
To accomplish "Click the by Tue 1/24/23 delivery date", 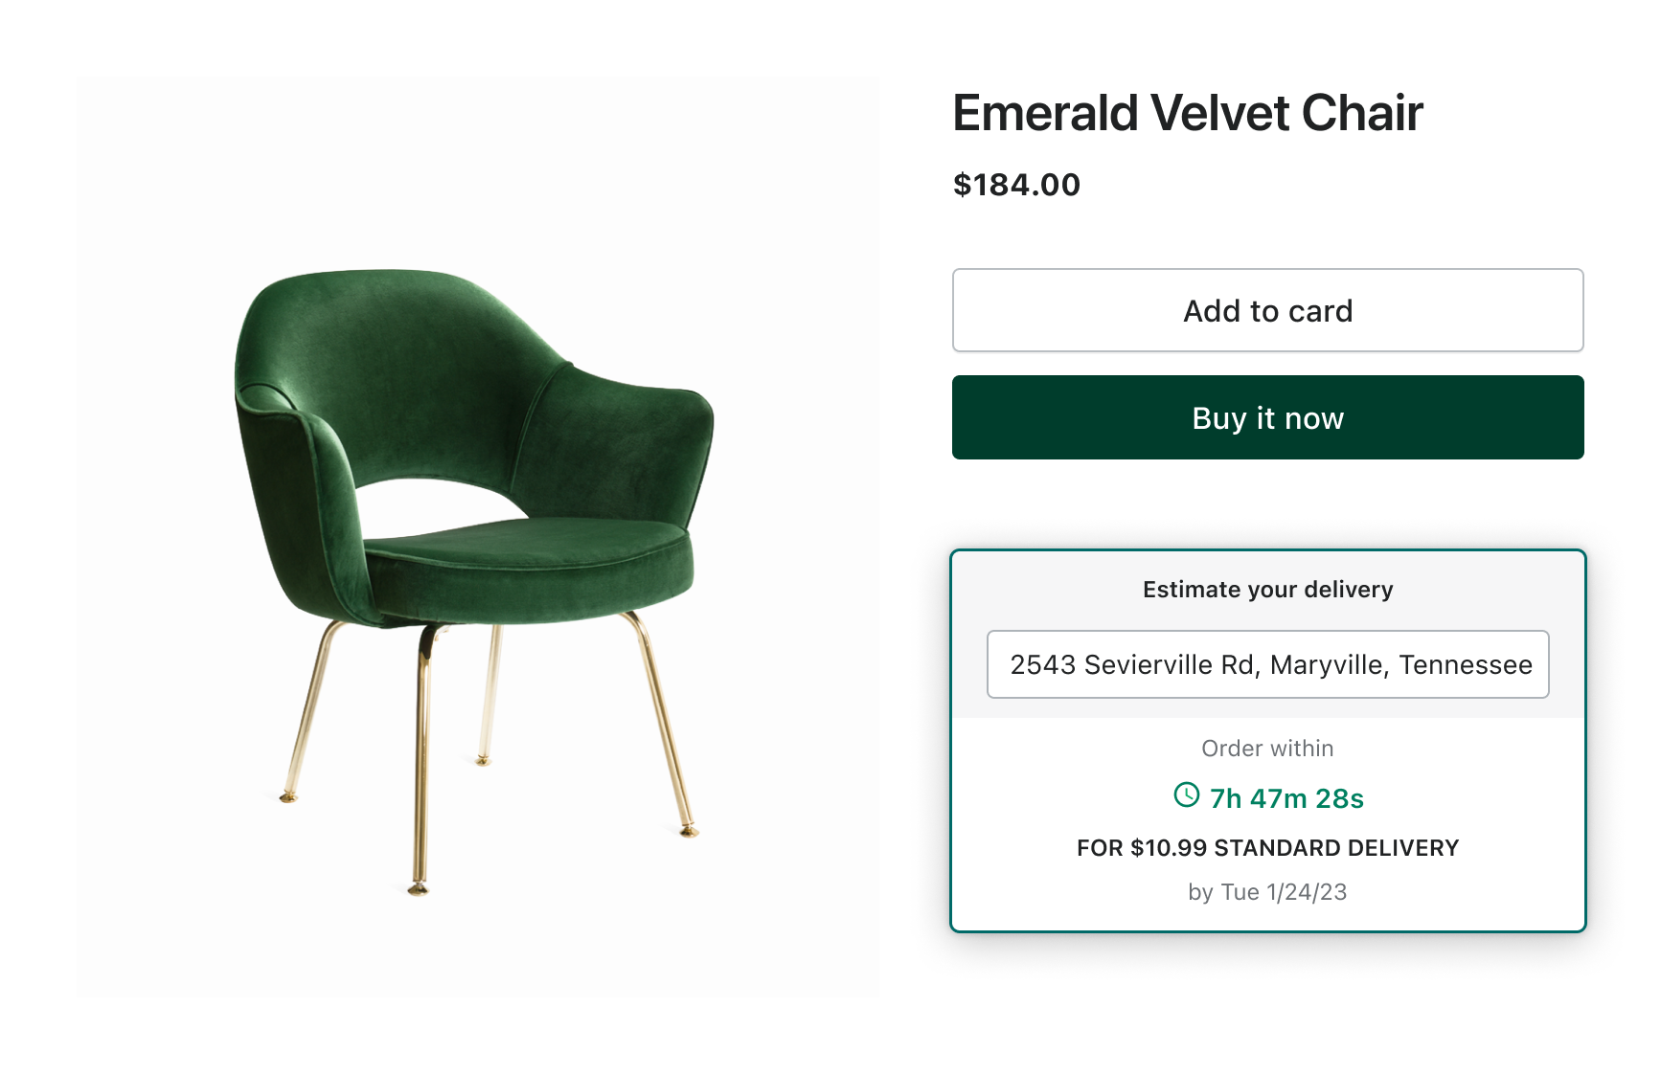I will click(x=1267, y=892).
